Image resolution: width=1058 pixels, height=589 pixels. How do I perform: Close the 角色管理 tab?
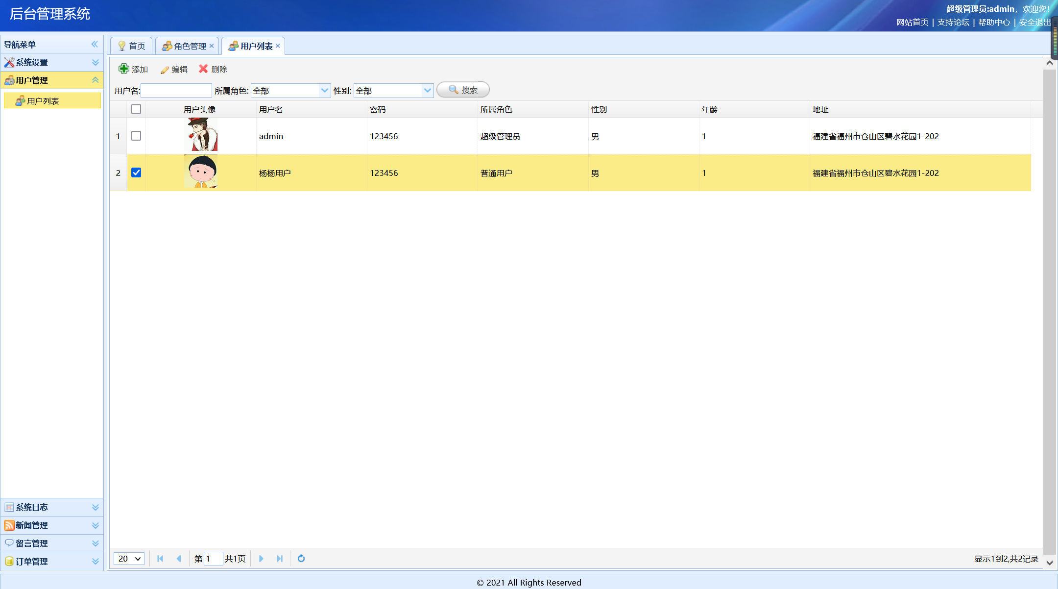pyautogui.click(x=212, y=46)
